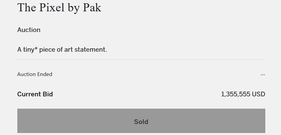Click the word "Ended" in the status
Screen dimensions: 281x135
pos(44,74)
